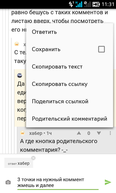Image resolution: width=116 pixels, height=193 pixels.
Task: Open 'Родительский комментарий' menu option
Action: tap(70, 119)
